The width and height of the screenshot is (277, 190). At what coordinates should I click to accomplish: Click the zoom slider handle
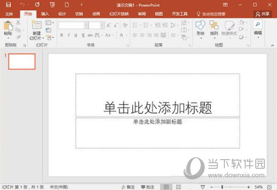[x=222, y=187]
